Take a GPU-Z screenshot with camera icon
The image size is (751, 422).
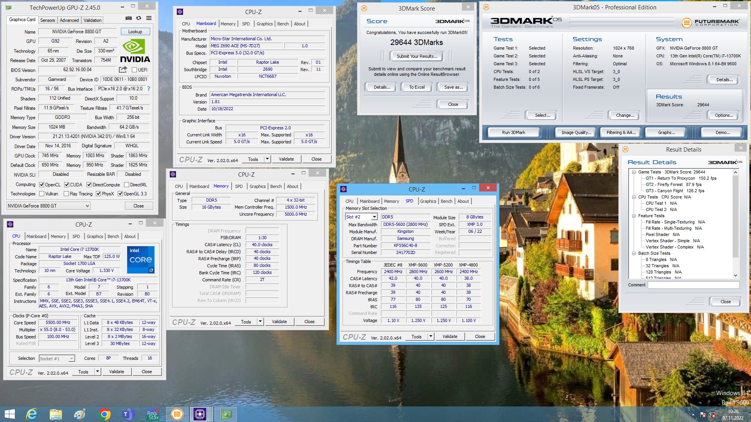click(128, 18)
